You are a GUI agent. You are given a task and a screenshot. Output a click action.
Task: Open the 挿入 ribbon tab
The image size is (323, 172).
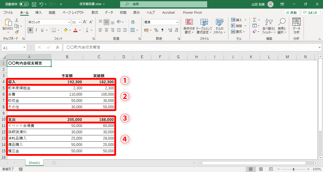39,12
